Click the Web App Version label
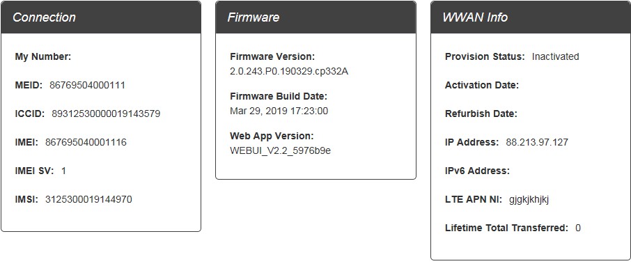 point(272,136)
